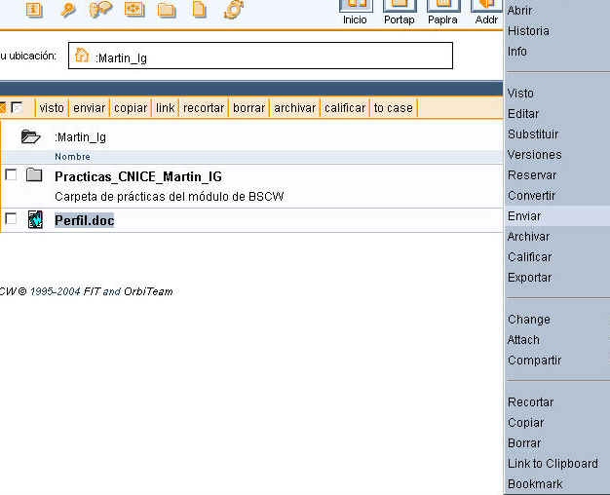610x495 pixels.
Task: Open the Practicas_CNICE_Martin_IG folder link
Action: coord(137,176)
